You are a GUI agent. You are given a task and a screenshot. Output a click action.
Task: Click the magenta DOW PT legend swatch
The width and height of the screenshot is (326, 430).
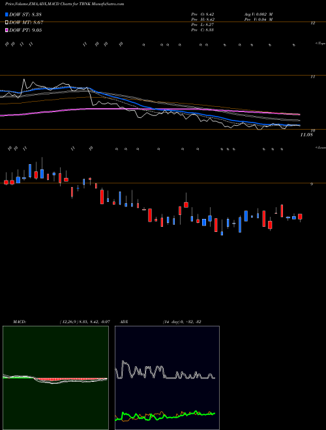[x=7, y=30]
